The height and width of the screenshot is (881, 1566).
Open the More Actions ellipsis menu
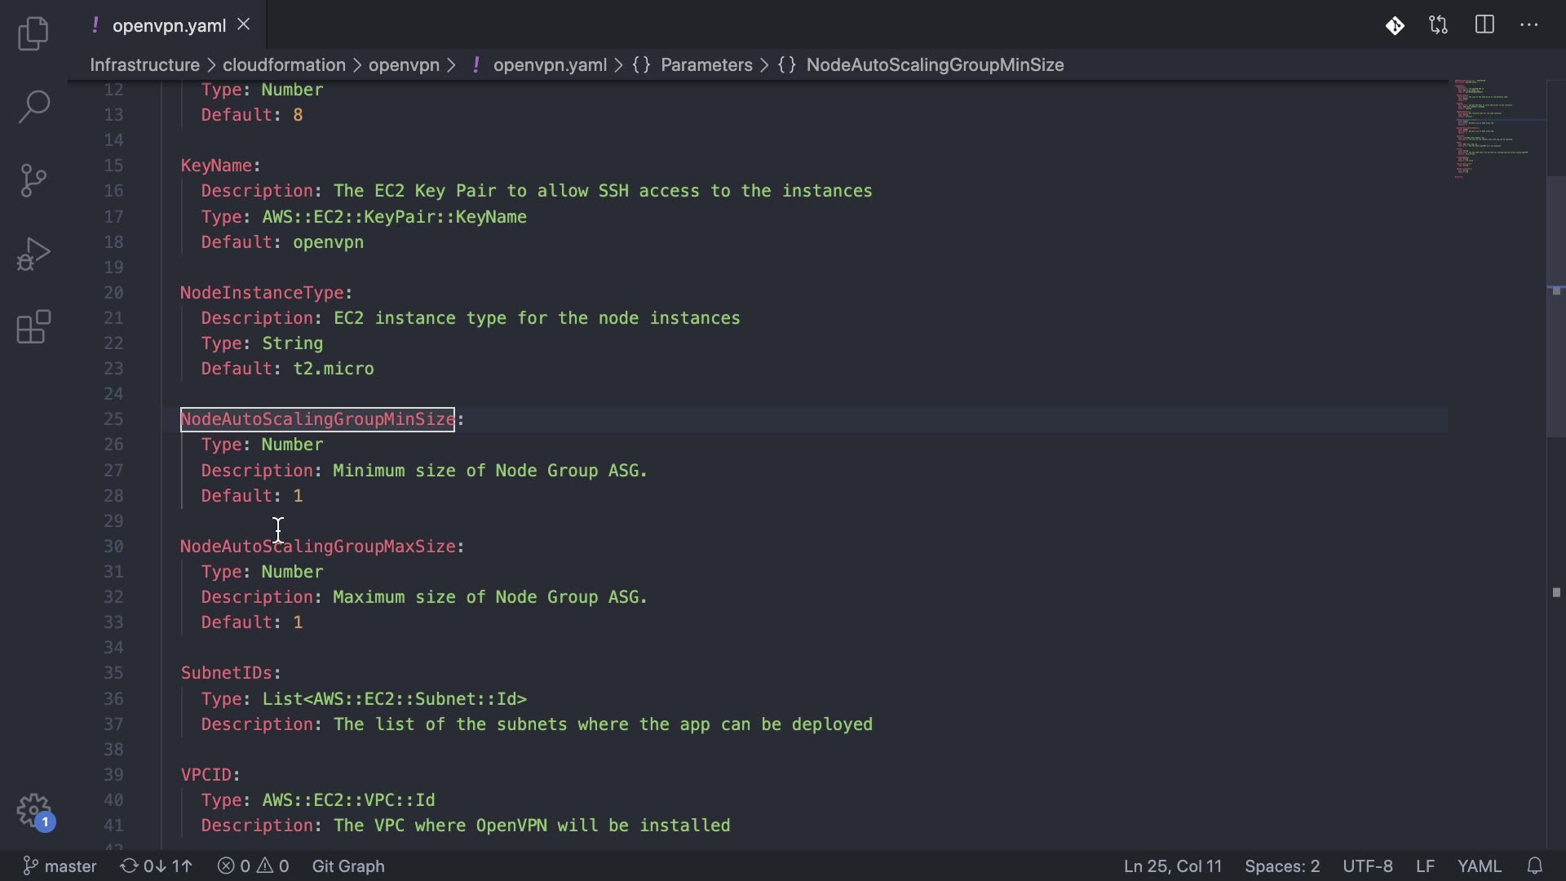click(x=1529, y=25)
